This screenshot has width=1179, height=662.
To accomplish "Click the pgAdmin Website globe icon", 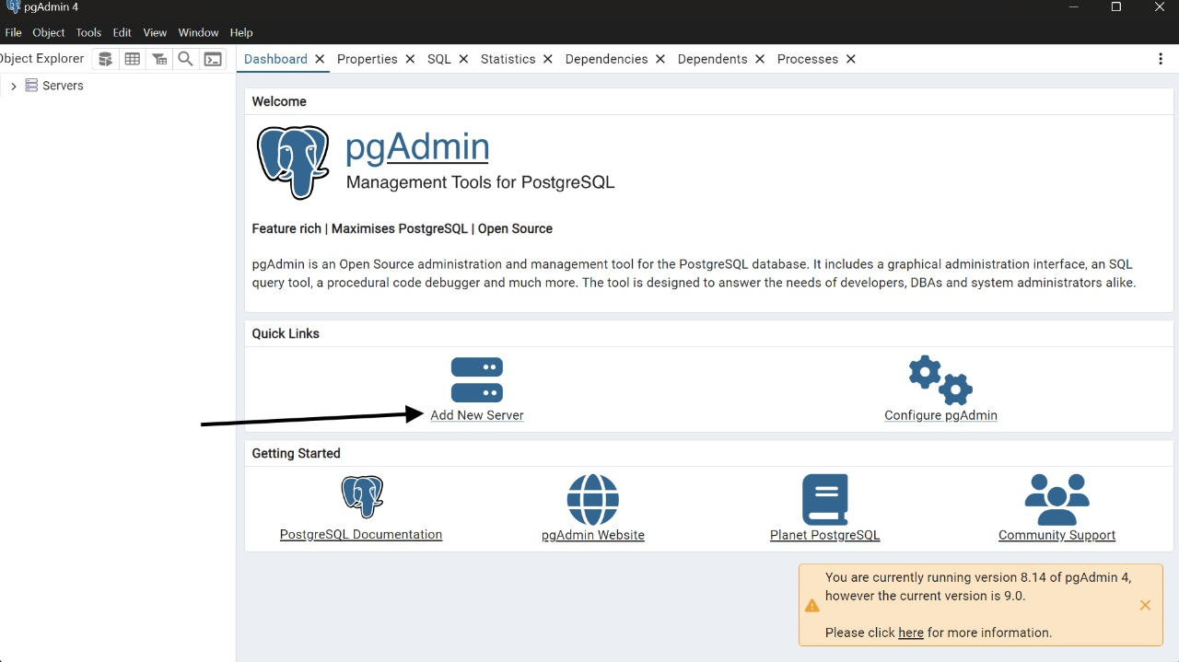I will pos(592,500).
